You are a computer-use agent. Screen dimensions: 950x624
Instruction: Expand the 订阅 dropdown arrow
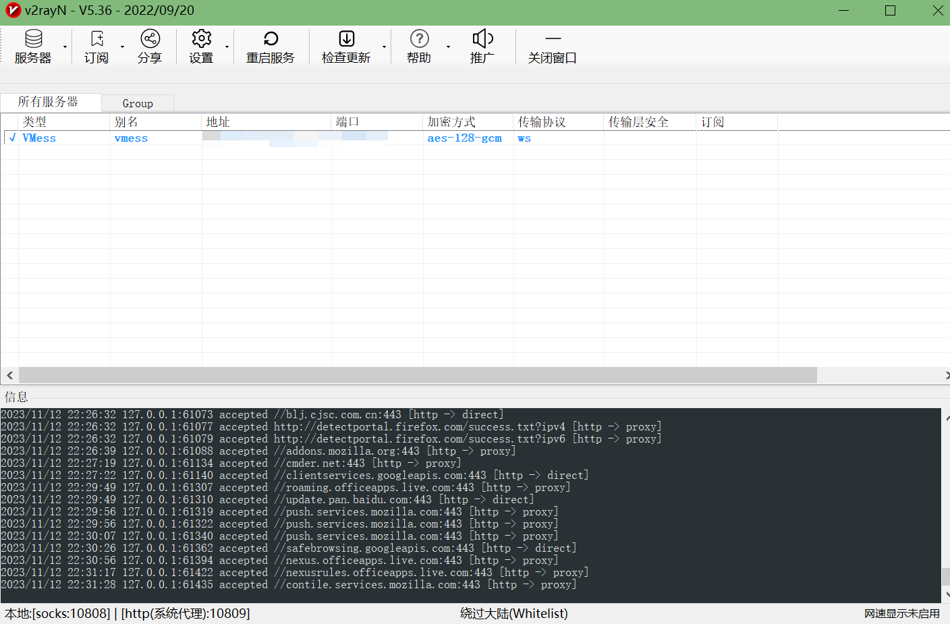click(x=122, y=47)
